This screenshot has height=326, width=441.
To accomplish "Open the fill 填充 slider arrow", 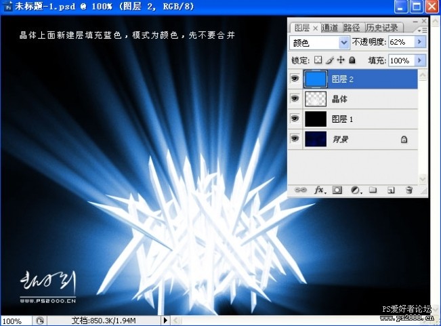I will click(x=419, y=60).
